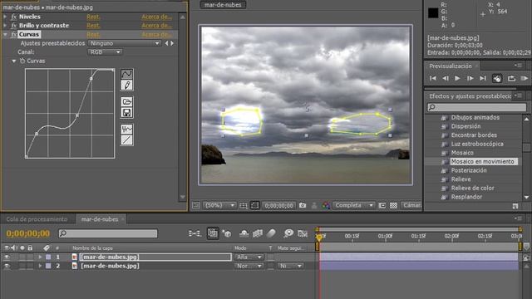532x299 pixels.
Task: Hide layer 2 mar-de-nubes.jpg with eye icon
Action: coord(7,266)
